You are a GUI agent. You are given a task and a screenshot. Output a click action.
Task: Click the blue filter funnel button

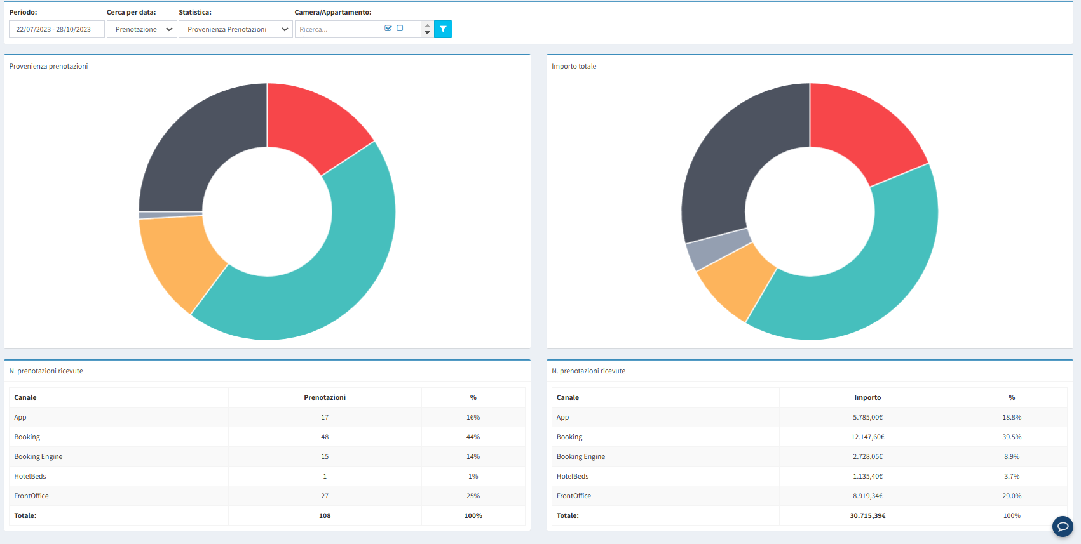coord(443,29)
